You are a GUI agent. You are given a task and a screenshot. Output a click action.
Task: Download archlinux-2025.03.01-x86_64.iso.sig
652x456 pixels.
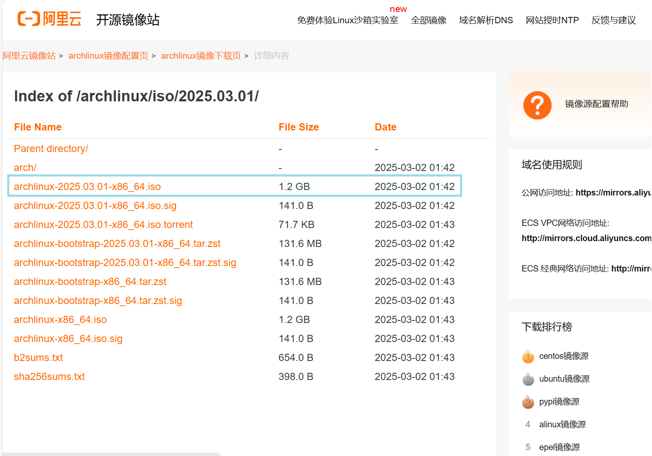click(x=95, y=206)
